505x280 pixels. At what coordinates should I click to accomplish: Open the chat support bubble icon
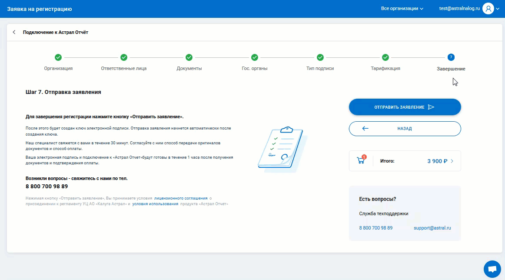[492, 269]
